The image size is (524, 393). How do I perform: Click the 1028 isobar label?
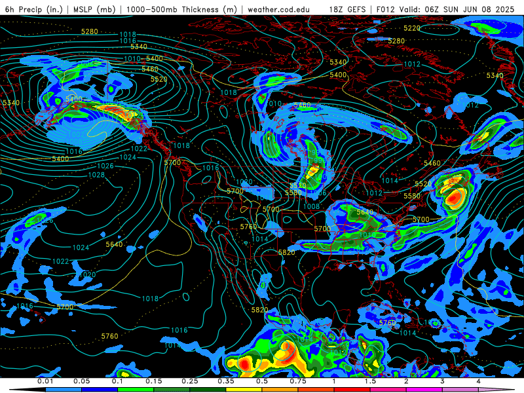(x=96, y=175)
